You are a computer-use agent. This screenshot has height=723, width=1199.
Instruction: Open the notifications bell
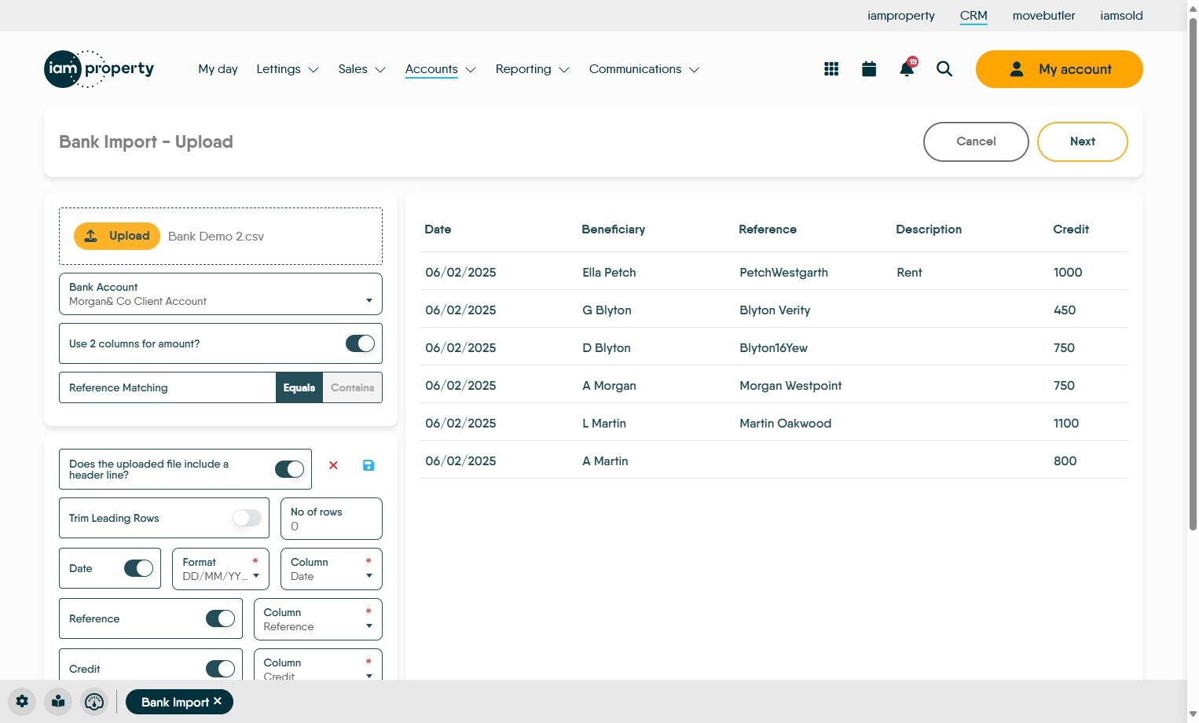tap(907, 68)
